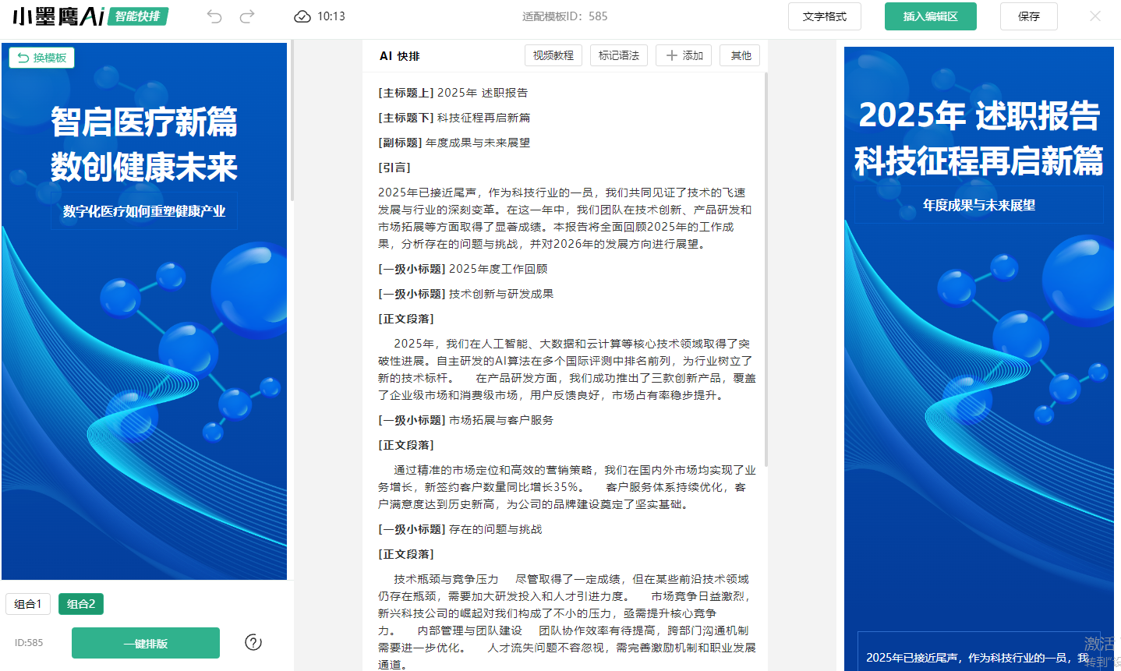
Task: Click the 智能快排 badge
Action: point(138,16)
